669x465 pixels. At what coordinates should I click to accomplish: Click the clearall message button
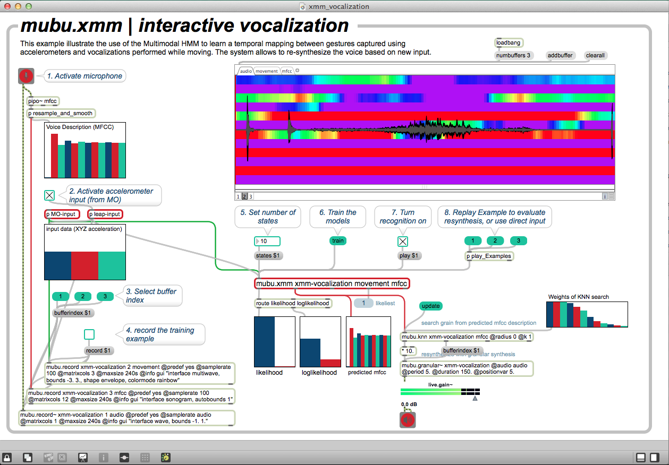pyautogui.click(x=595, y=55)
